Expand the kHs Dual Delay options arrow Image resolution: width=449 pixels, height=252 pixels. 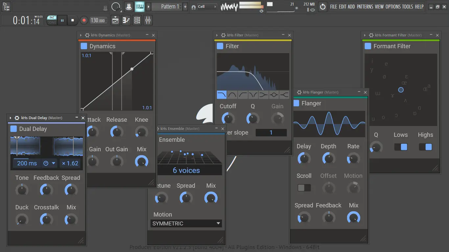(x=11, y=118)
